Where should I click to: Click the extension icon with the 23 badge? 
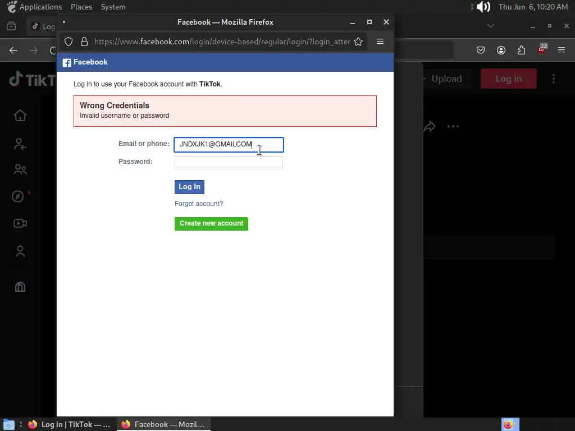pos(542,49)
